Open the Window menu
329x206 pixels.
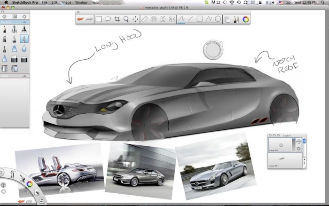click(x=81, y=2)
